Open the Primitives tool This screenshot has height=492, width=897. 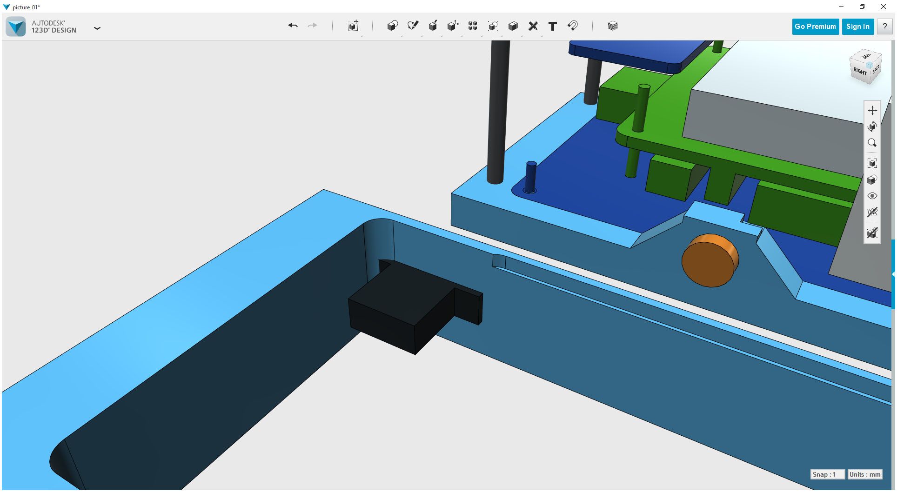[392, 26]
